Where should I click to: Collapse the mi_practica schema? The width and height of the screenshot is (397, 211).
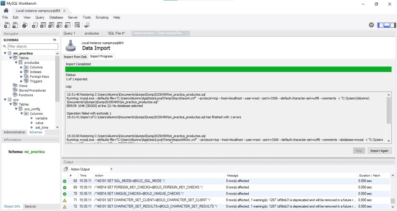coord(5,53)
